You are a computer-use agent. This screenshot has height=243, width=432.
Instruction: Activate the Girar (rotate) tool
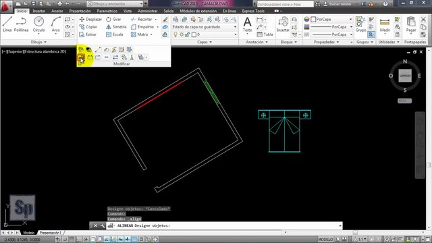pyautogui.click(x=113, y=20)
